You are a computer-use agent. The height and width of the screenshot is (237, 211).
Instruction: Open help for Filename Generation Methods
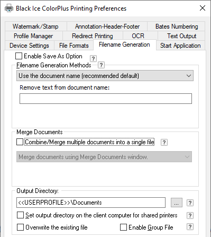click(101, 65)
